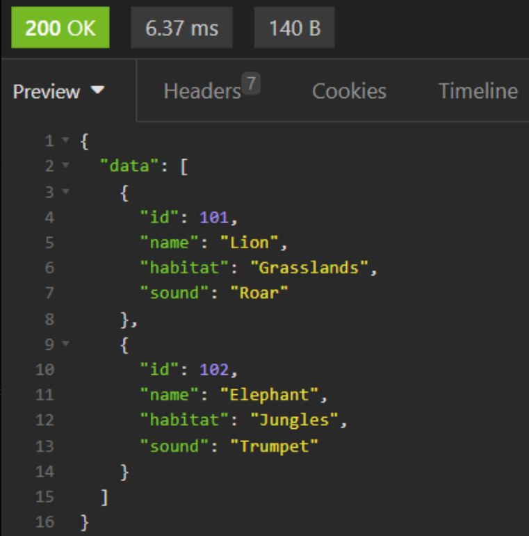Click the habitat value "Jungles"
Screen dimensions: 529x536
tap(294, 420)
